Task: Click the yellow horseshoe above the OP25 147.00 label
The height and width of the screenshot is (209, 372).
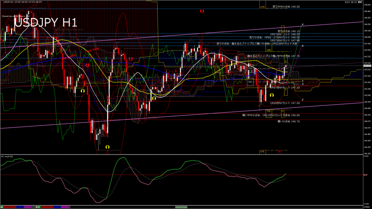Action: (271, 95)
